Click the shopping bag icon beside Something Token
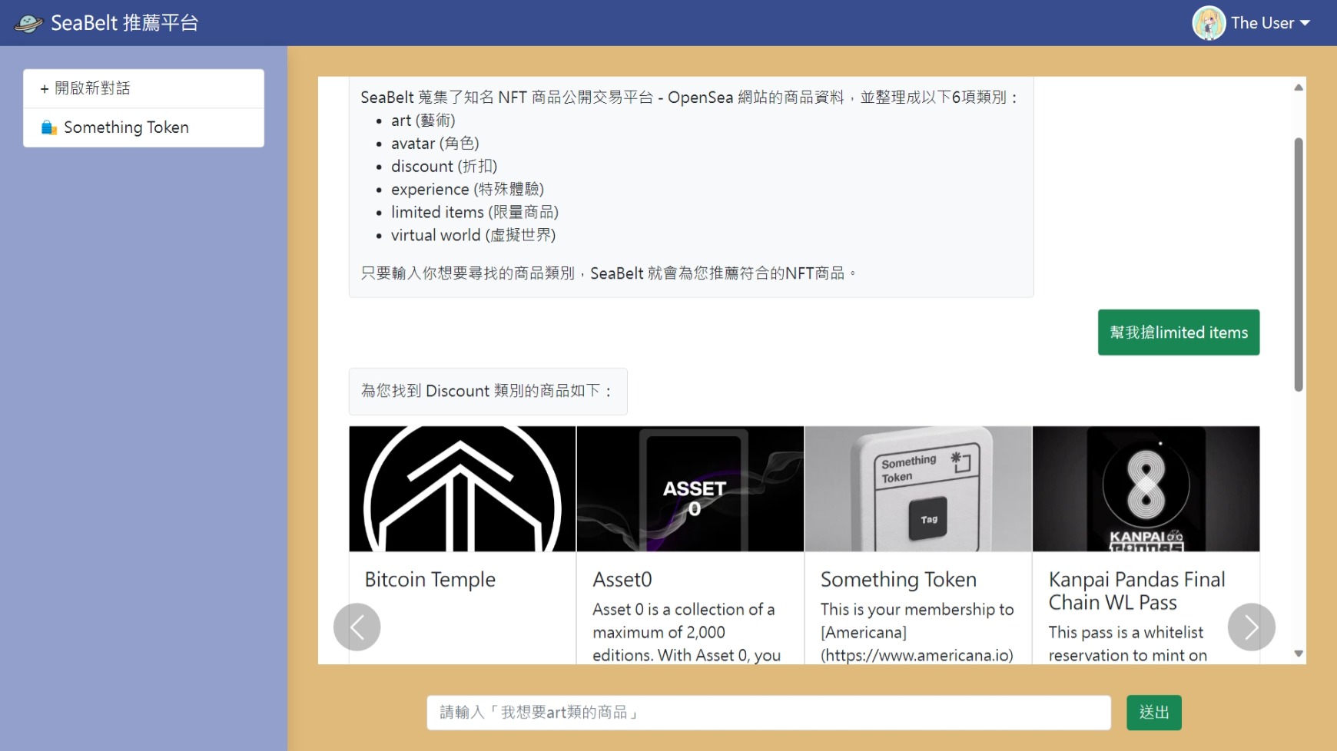1337x751 pixels. tap(49, 127)
